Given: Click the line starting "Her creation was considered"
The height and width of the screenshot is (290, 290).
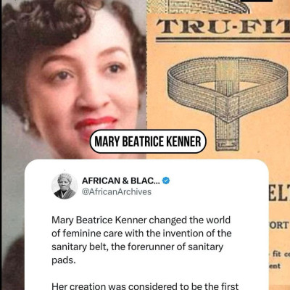Looking at the screenshot, I should (x=145, y=286).
